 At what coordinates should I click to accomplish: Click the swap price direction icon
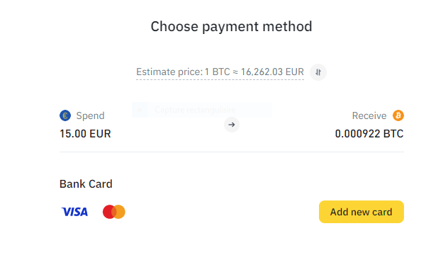(x=318, y=72)
